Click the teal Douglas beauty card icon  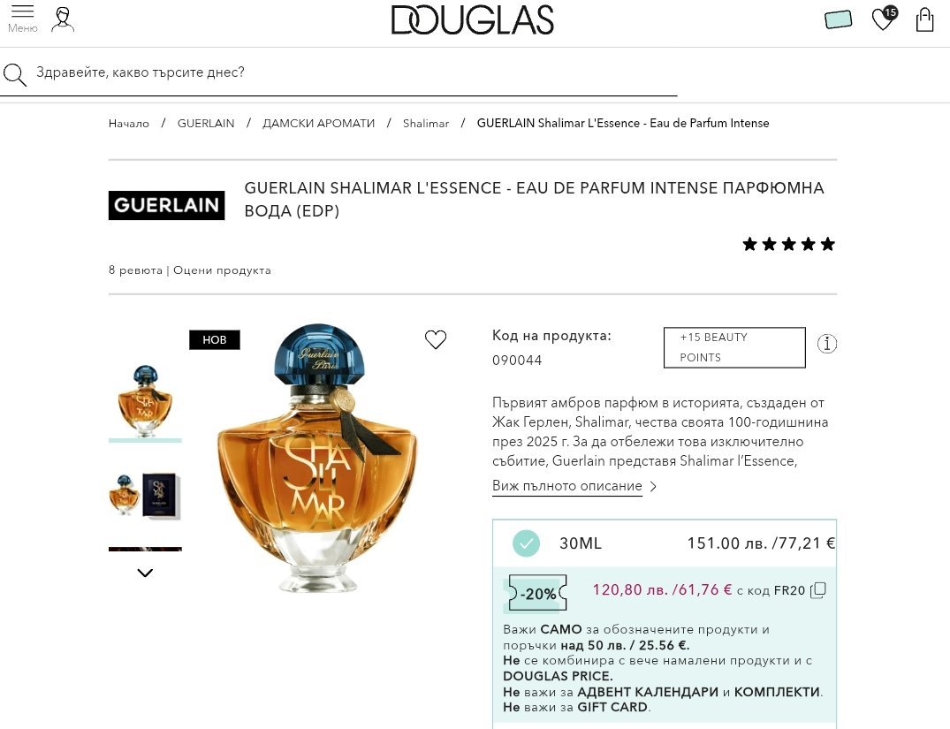point(838,19)
